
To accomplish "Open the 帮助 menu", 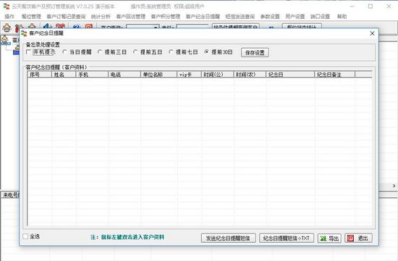I will click(x=342, y=17).
